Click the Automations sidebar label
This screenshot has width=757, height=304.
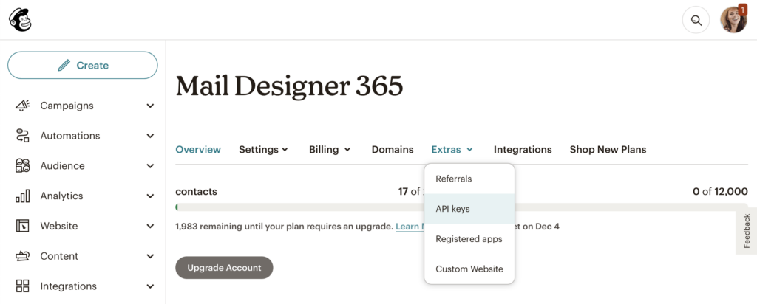[70, 136]
